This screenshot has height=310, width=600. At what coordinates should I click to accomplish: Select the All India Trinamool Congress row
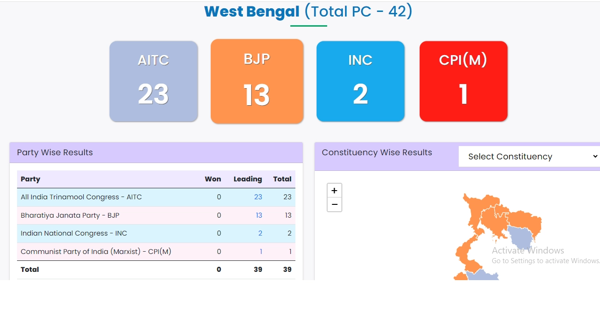click(x=81, y=197)
